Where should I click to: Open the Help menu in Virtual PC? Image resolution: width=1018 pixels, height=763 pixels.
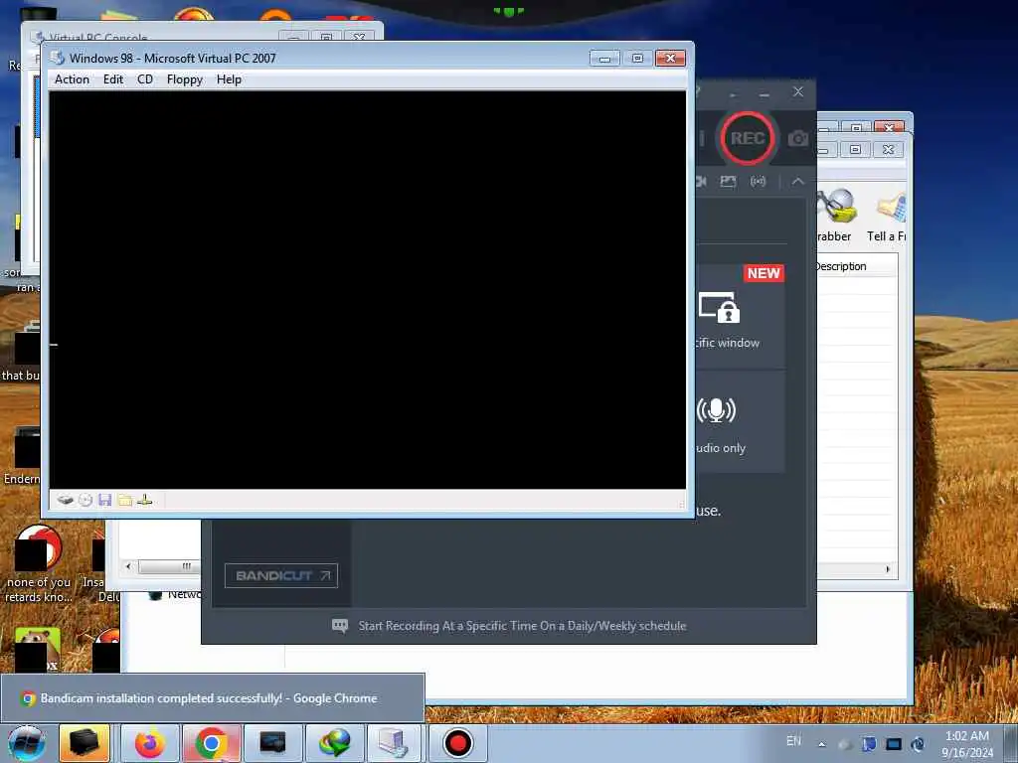click(x=229, y=79)
